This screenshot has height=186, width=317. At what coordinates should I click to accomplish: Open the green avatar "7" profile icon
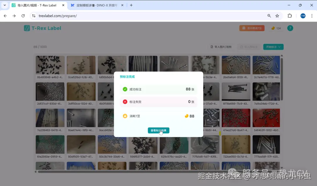(x=290, y=28)
